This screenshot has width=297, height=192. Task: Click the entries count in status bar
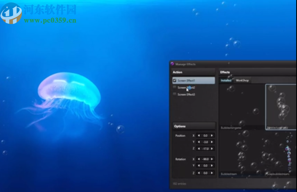tap(180, 184)
